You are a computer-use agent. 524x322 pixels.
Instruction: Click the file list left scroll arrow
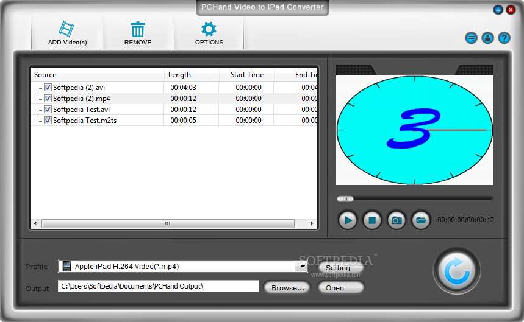[36, 223]
